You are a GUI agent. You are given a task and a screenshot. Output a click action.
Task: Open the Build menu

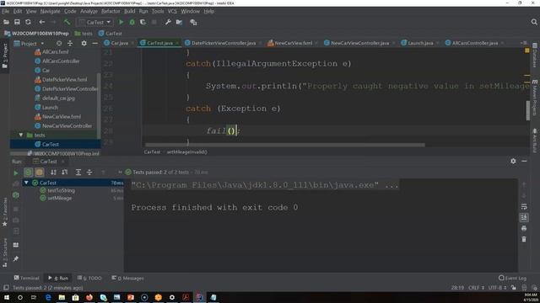click(x=129, y=11)
